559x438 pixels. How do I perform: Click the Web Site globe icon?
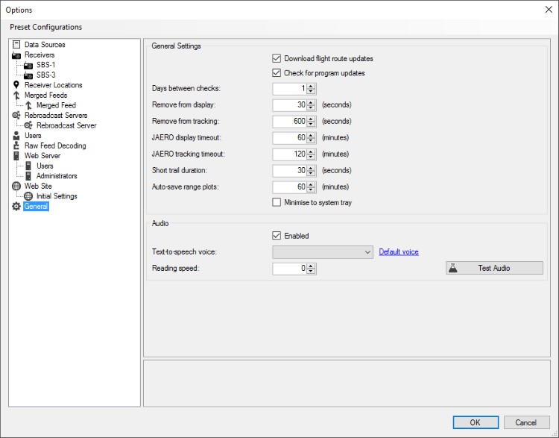point(16,187)
